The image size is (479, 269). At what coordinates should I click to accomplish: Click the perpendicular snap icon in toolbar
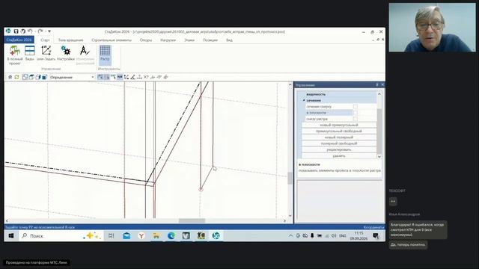coord(140,77)
